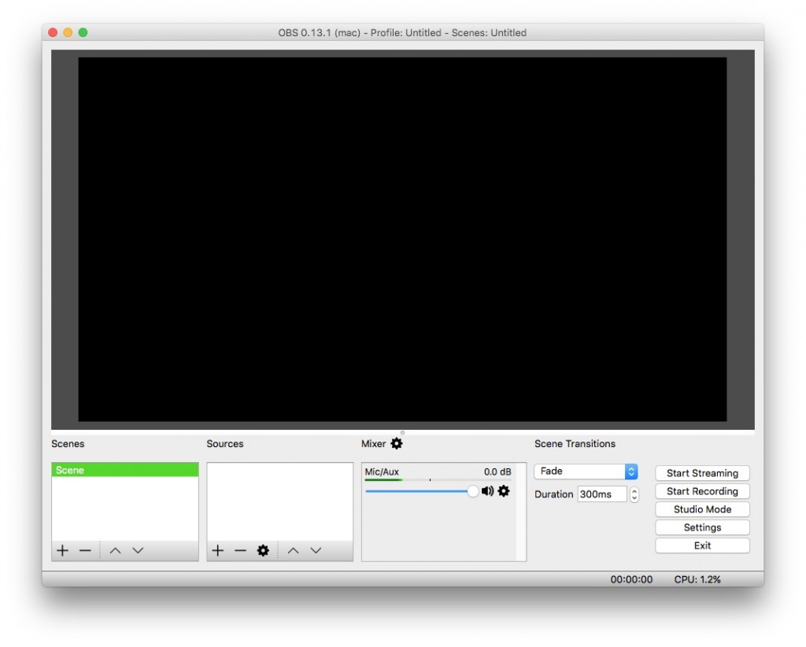806x647 pixels.
Task: Click Start Streaming button
Action: 702,473
